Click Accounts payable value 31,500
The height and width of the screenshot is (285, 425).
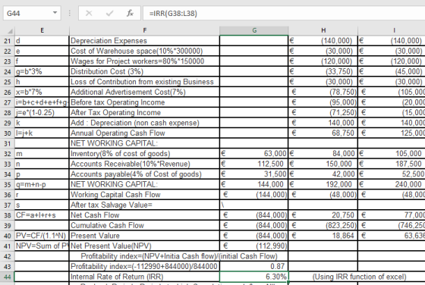pyautogui.click(x=254, y=174)
